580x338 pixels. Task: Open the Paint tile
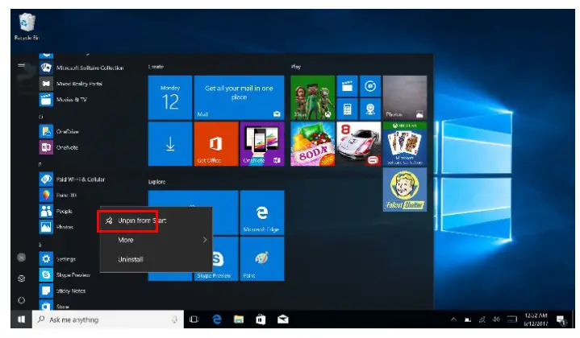[x=262, y=258]
